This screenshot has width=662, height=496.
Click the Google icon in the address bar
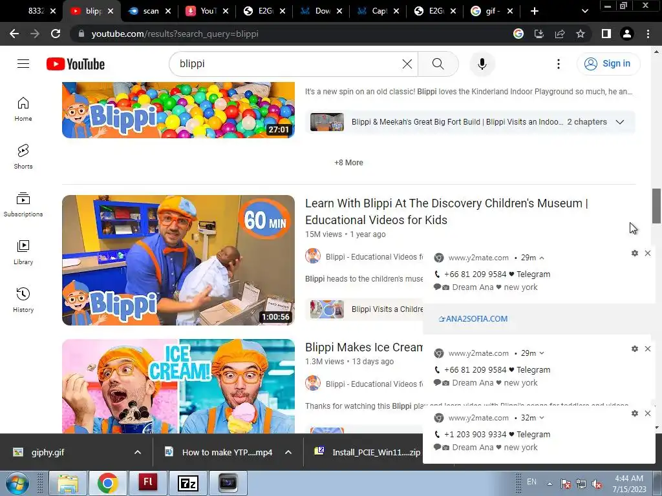518,34
